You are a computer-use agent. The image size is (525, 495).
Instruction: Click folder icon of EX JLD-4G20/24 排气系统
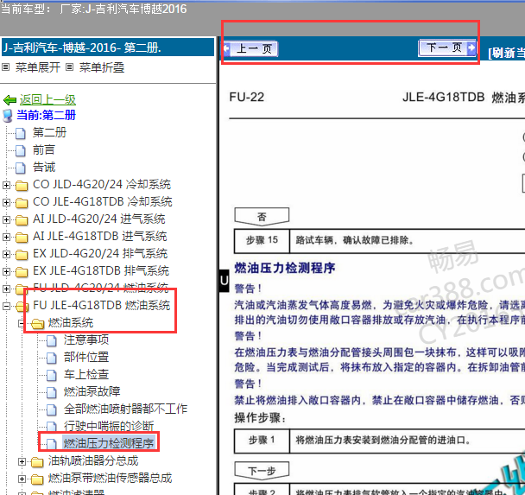22,255
